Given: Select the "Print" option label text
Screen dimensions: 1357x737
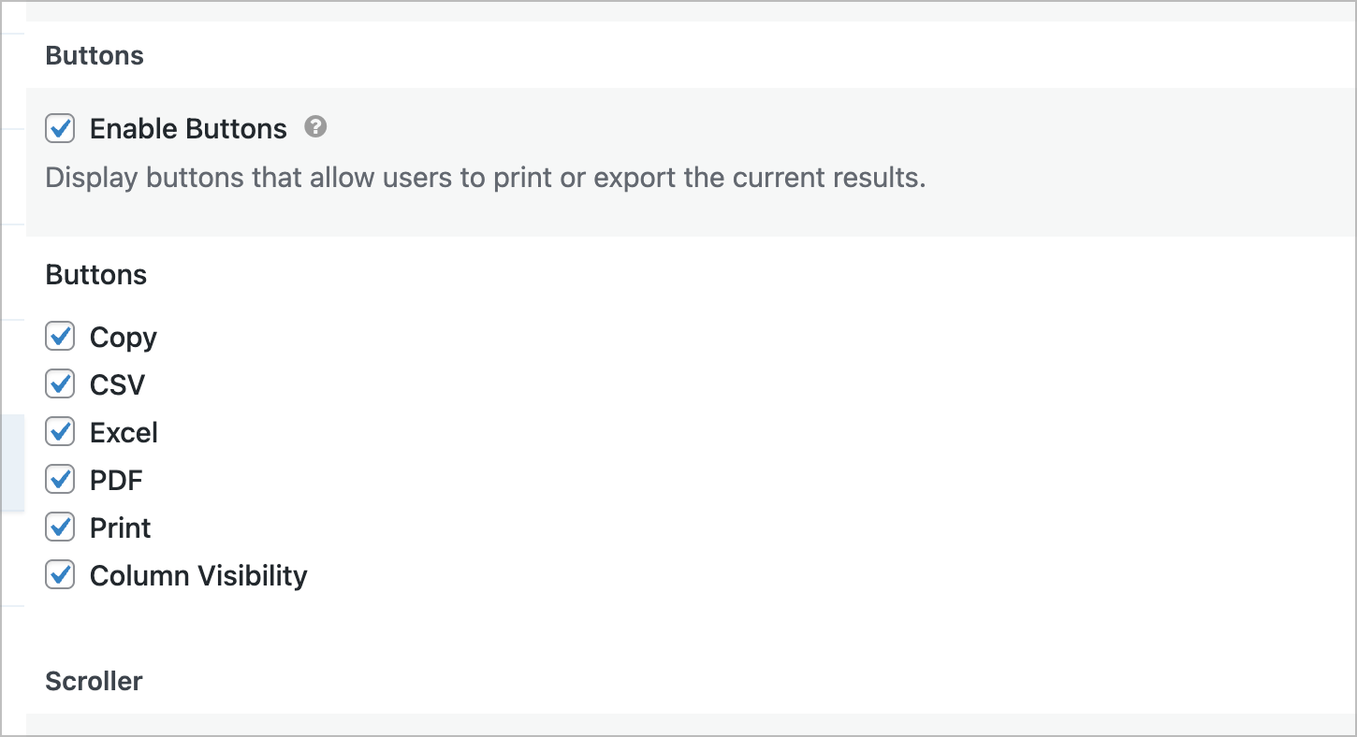Looking at the screenshot, I should pyautogui.click(x=121, y=527).
